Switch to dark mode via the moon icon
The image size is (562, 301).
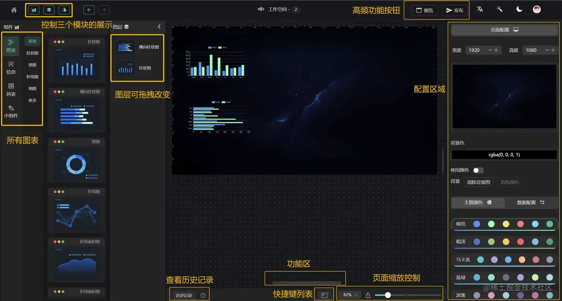click(519, 8)
